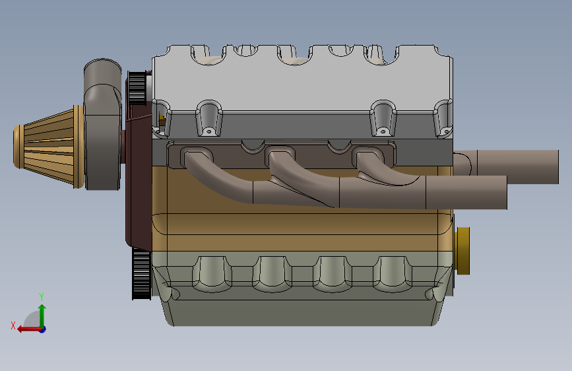Pick the lower black toothed crank pulley
572x371 pixels.
click(x=141, y=275)
